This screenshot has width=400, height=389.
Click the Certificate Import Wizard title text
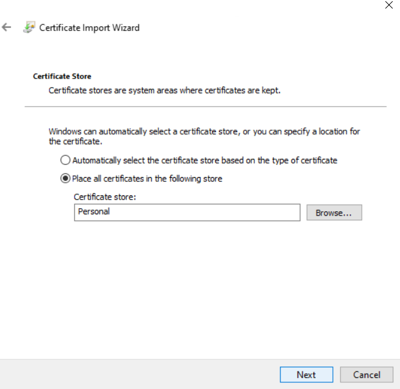click(x=89, y=27)
